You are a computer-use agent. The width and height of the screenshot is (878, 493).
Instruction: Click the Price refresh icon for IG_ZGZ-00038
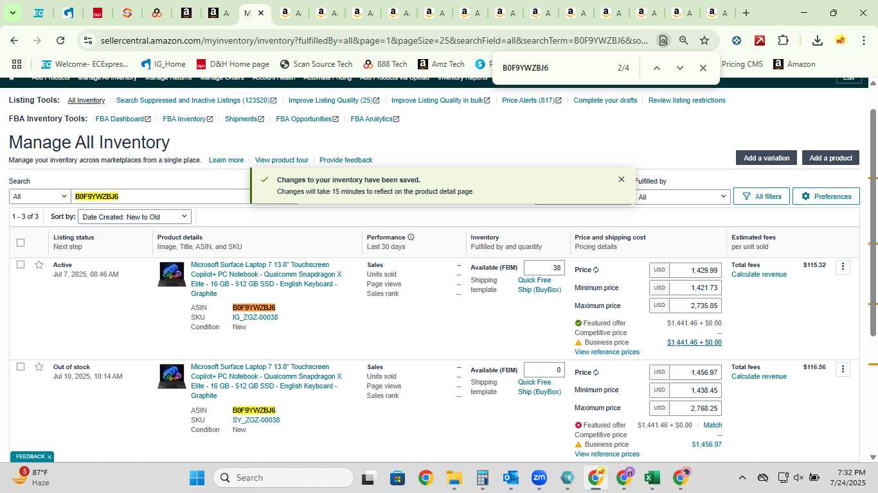(x=596, y=270)
